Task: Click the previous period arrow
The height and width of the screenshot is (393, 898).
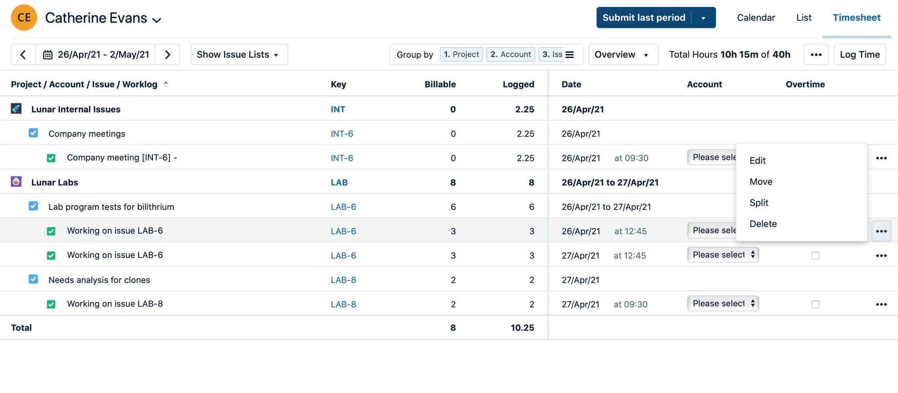Action: click(23, 54)
